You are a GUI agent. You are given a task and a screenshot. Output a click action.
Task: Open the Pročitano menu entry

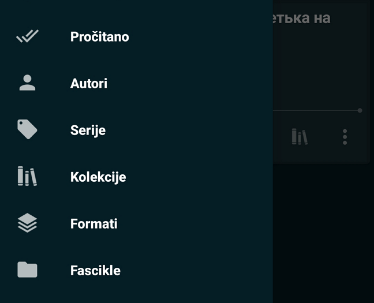tap(99, 37)
